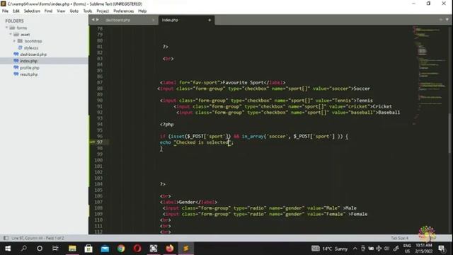Click line number 104 in gutter

point(98,184)
